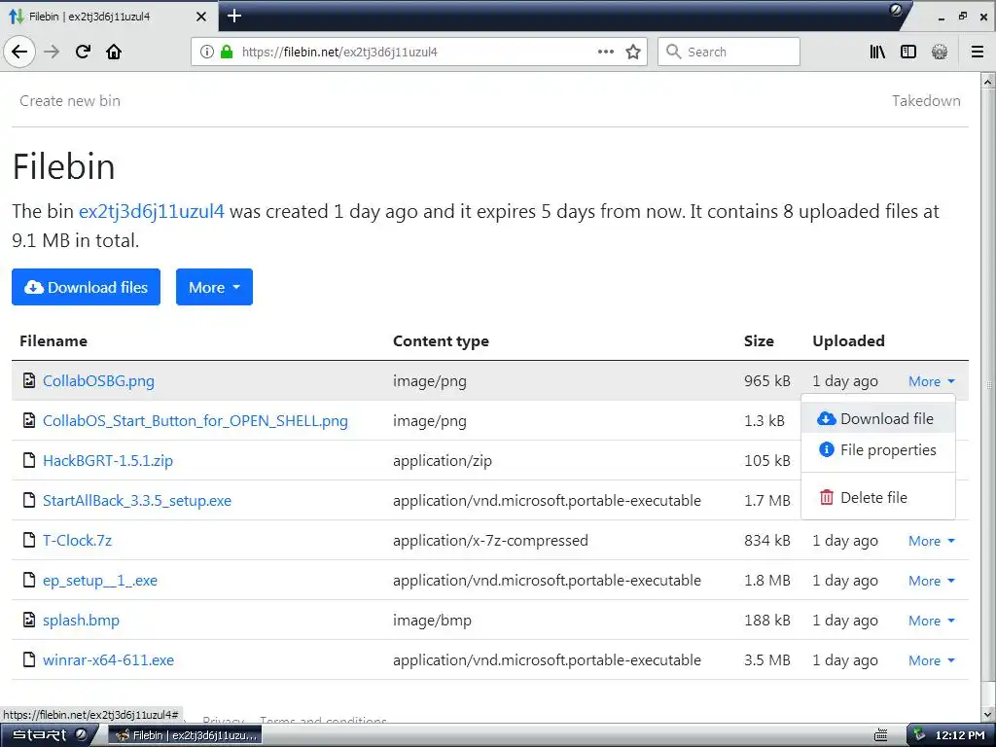The height and width of the screenshot is (747, 996).
Task: Expand More menu for T-Clock.7z
Action: click(931, 541)
